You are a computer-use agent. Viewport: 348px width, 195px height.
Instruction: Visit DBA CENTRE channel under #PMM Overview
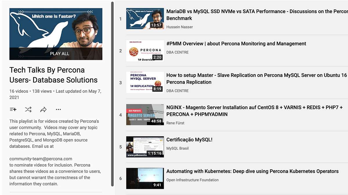tap(177, 52)
